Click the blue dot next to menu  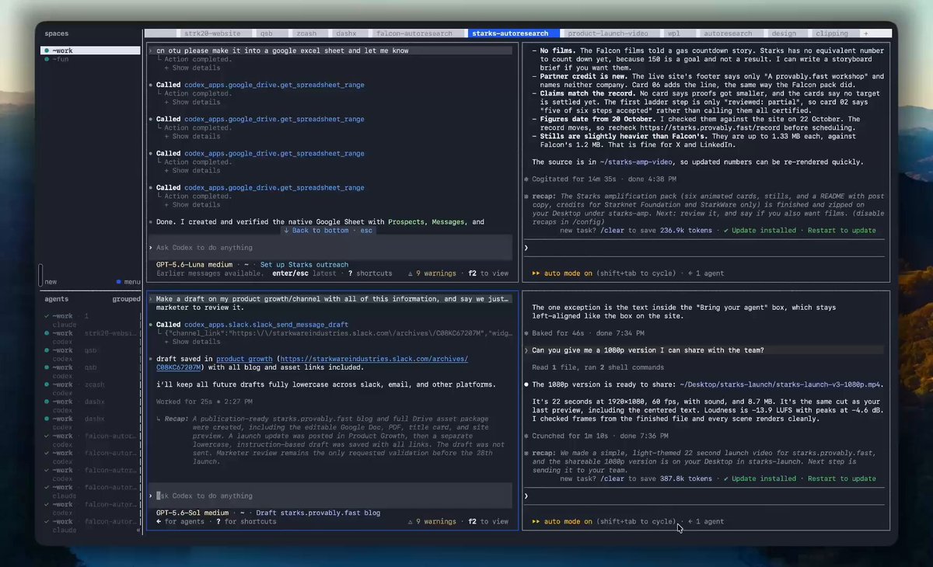(x=118, y=282)
